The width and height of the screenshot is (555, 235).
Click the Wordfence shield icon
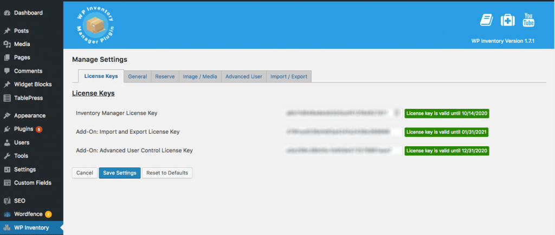tap(7, 214)
